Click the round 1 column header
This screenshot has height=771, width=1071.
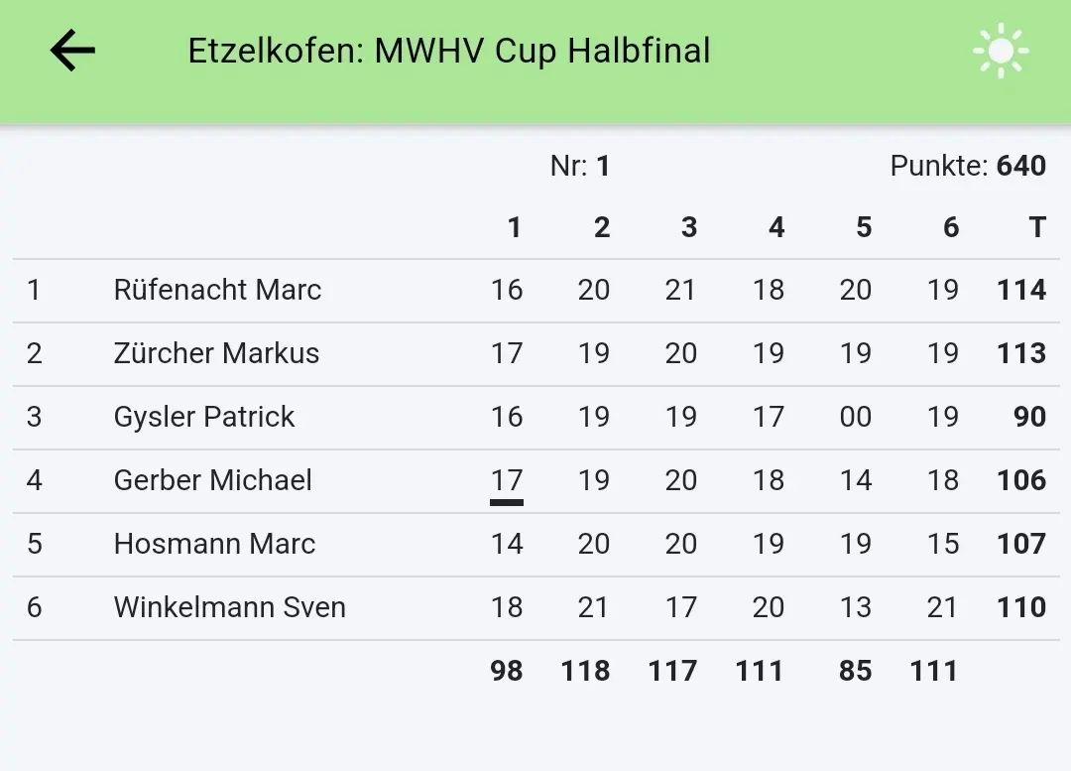[514, 228]
